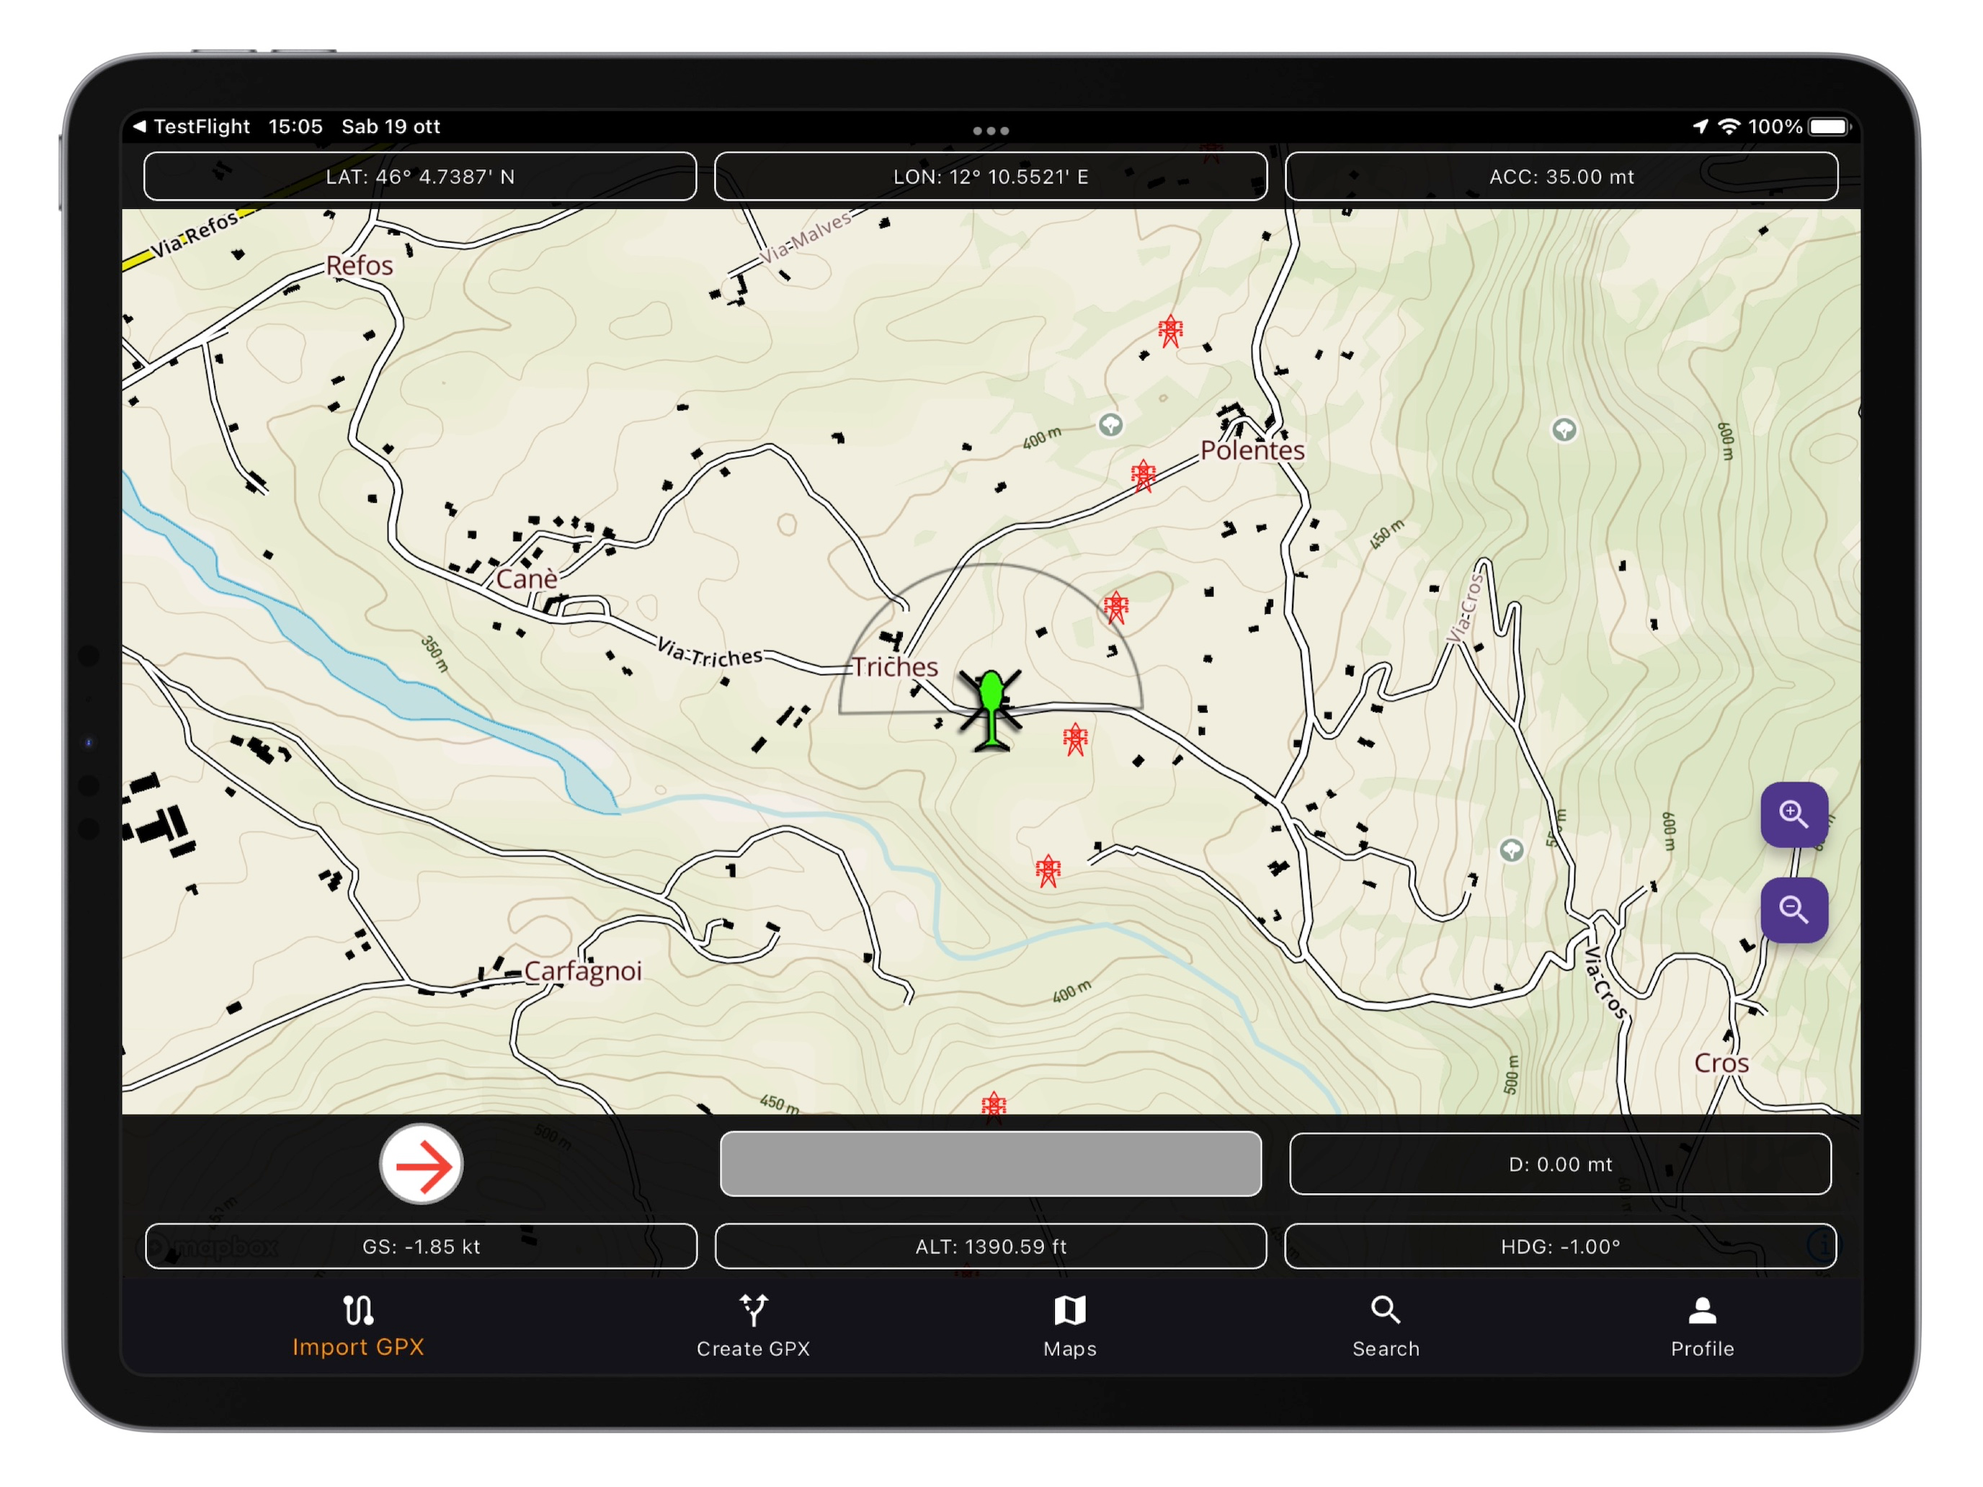Viewport: 1983px width, 1487px height.
Task: Tap the tree marker near 400 m label
Action: click(1110, 425)
